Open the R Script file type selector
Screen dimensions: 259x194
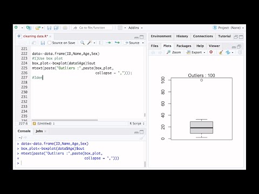pos(137,123)
